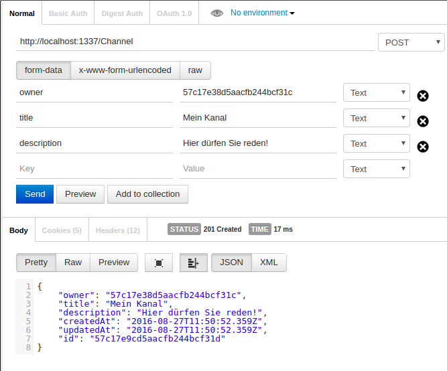Switch to the Basic Auth tab
The width and height of the screenshot is (447, 371).
[68, 13]
